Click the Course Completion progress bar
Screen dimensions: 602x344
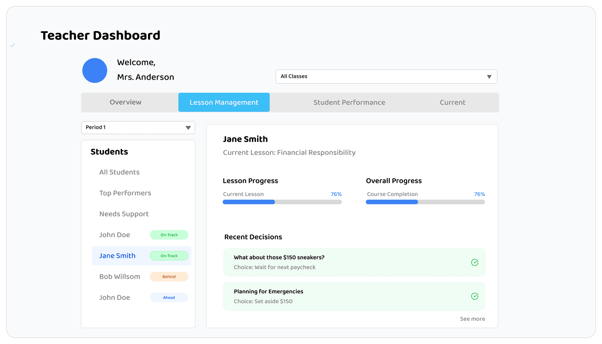point(425,202)
